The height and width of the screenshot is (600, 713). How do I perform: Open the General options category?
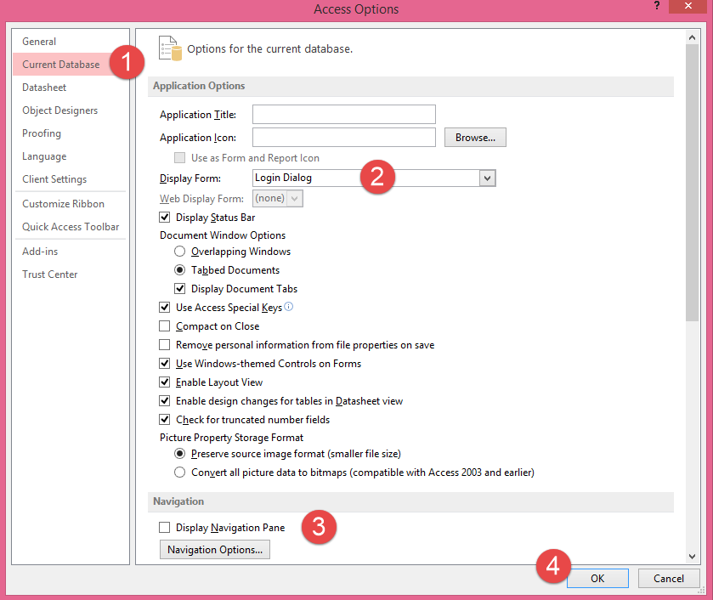click(39, 42)
